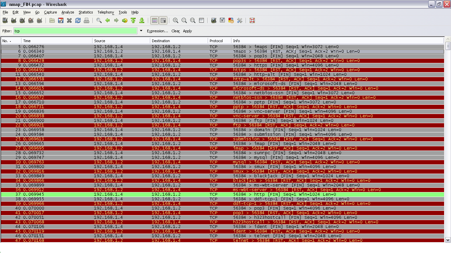Zoom in on packet text
The width and height of the screenshot is (451, 253).
tap(176, 20)
